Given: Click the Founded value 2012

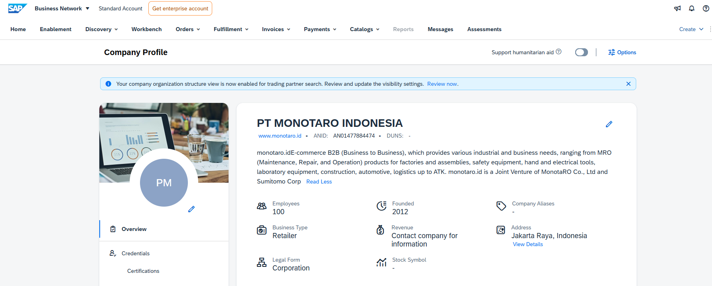Looking at the screenshot, I should [400, 212].
